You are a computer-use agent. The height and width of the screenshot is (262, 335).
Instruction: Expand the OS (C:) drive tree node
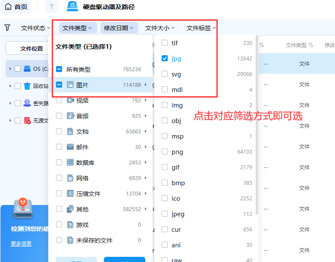point(10,69)
